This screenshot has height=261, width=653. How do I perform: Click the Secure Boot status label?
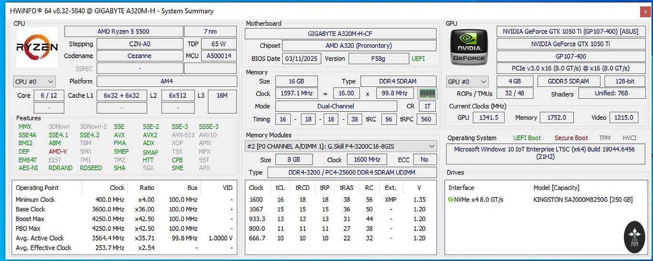tap(571, 138)
